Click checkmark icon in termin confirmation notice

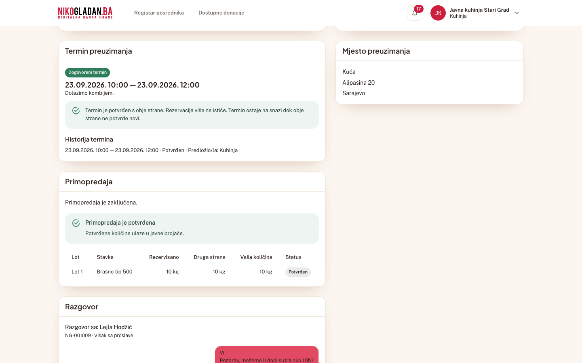(76, 111)
